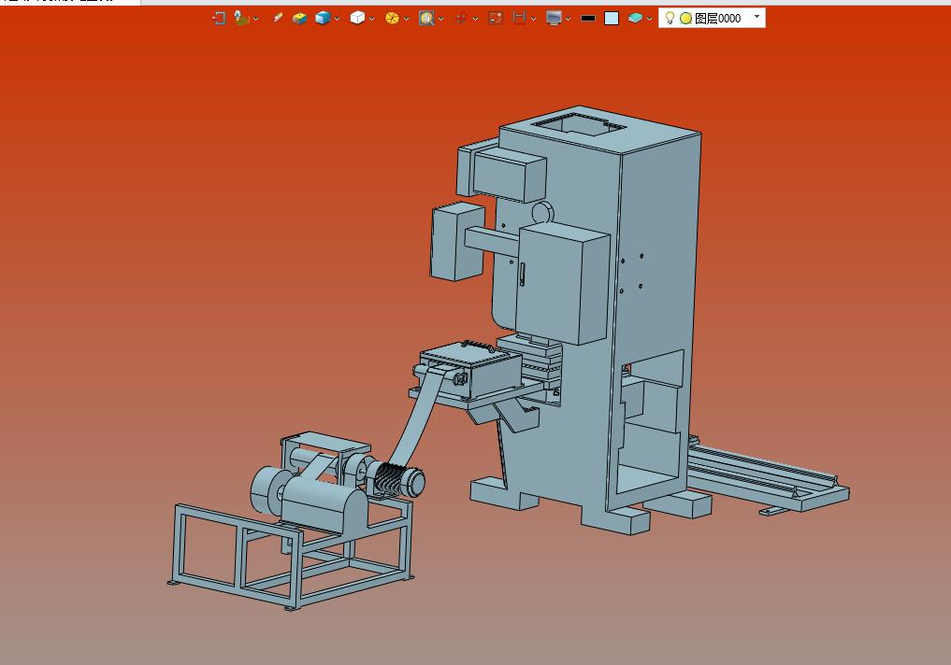
Task: Toggle the light bulb layer visibility icon
Action: [x=670, y=18]
